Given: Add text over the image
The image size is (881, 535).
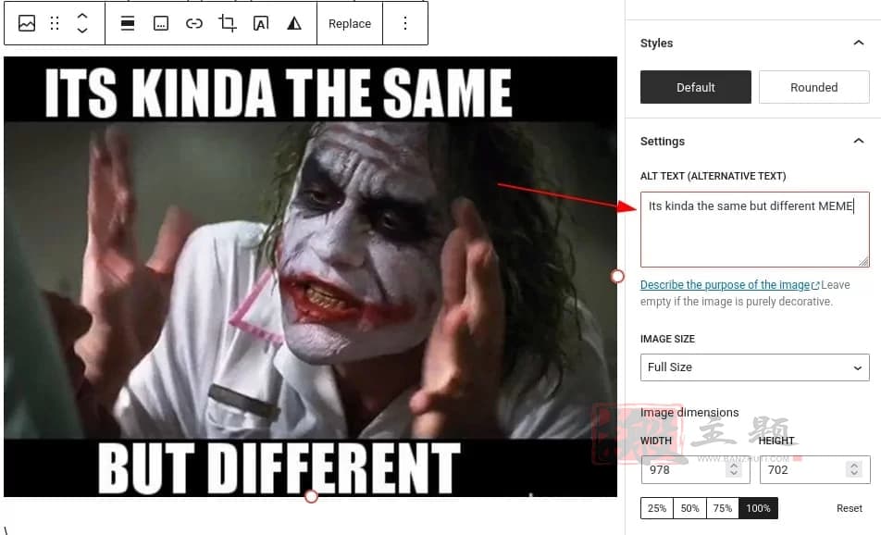Looking at the screenshot, I should 261,24.
